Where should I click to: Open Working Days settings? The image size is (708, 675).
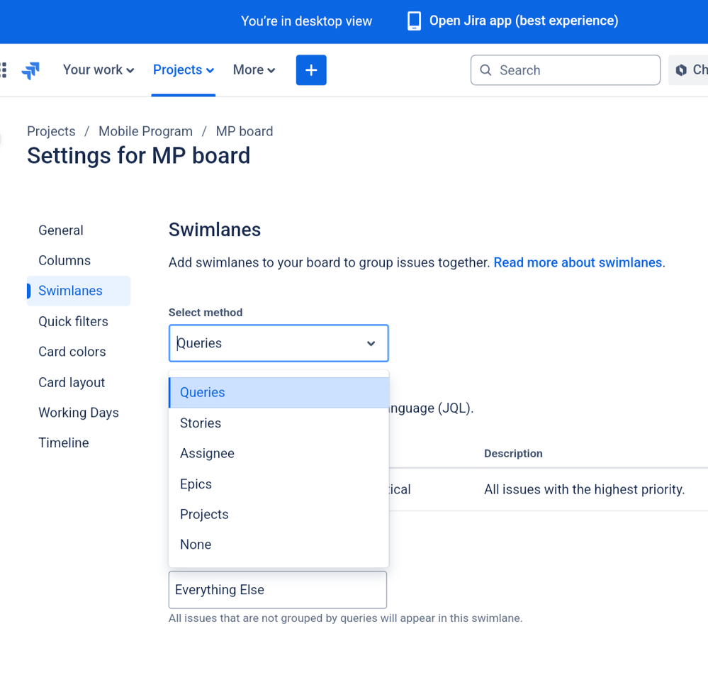[x=79, y=413]
